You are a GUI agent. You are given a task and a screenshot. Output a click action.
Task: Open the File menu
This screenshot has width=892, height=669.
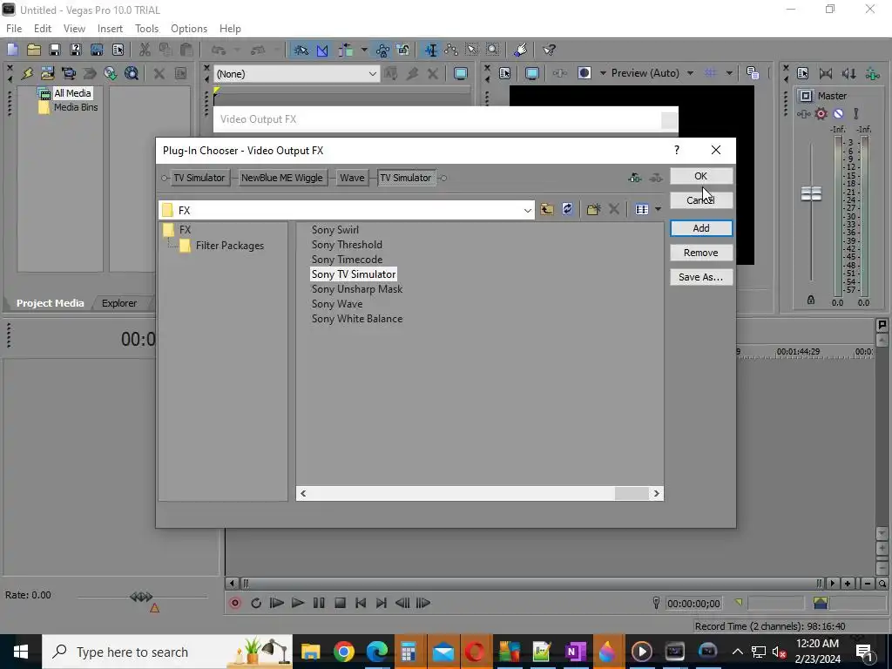point(14,29)
